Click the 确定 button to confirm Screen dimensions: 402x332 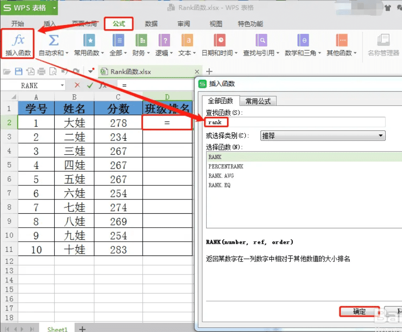[x=359, y=312]
